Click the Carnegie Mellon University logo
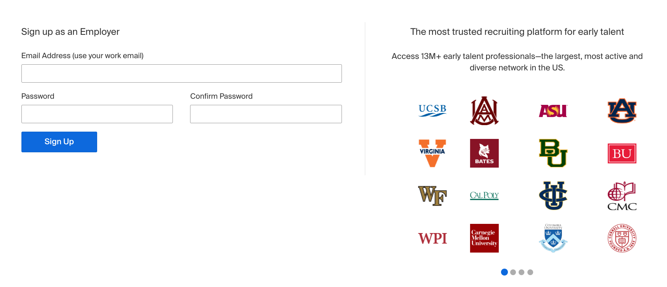The height and width of the screenshot is (287, 667). tap(484, 238)
